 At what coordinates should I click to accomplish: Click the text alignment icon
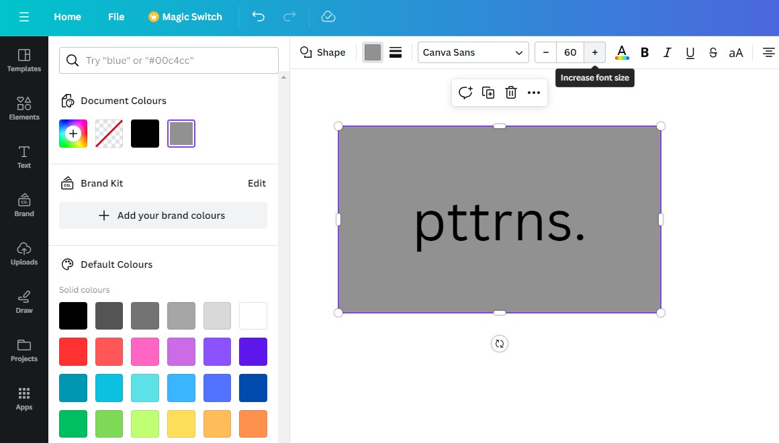tap(768, 52)
